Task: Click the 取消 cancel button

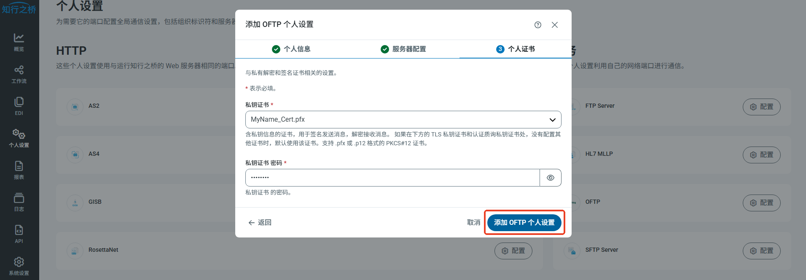Action: (x=473, y=222)
